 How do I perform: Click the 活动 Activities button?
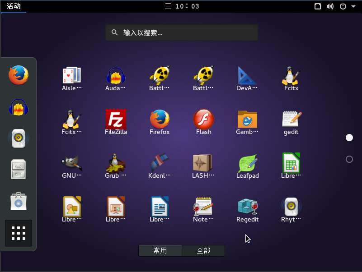tap(14, 6)
